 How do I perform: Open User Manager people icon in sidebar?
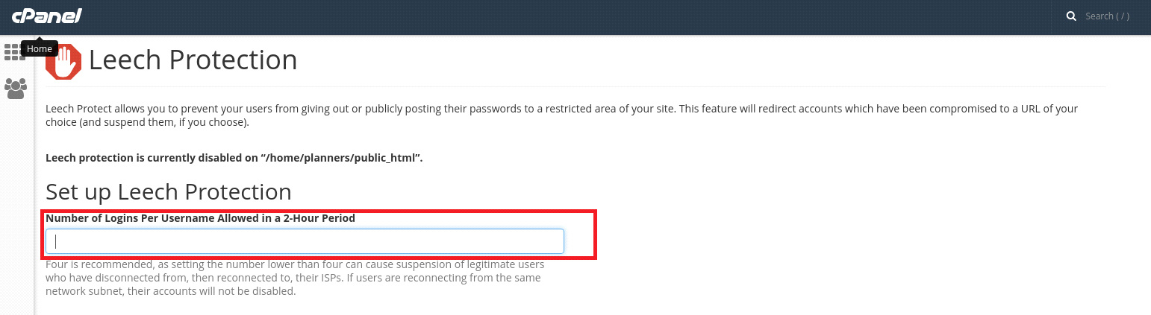15,89
